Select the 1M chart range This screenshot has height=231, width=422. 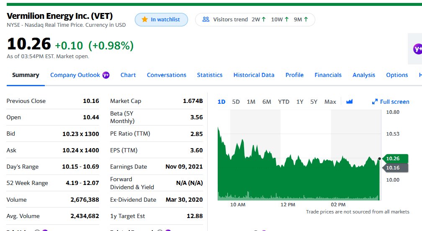point(251,102)
